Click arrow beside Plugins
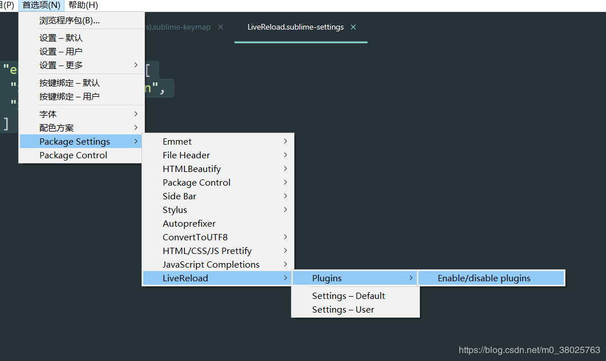The image size is (606, 361). [410, 278]
